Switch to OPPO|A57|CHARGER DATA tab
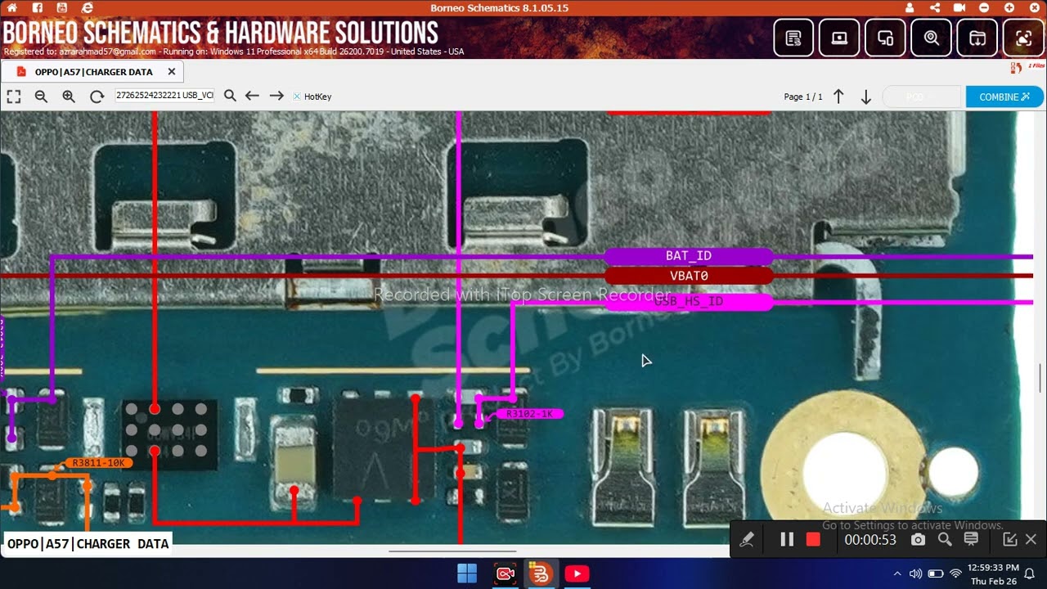 93,72
